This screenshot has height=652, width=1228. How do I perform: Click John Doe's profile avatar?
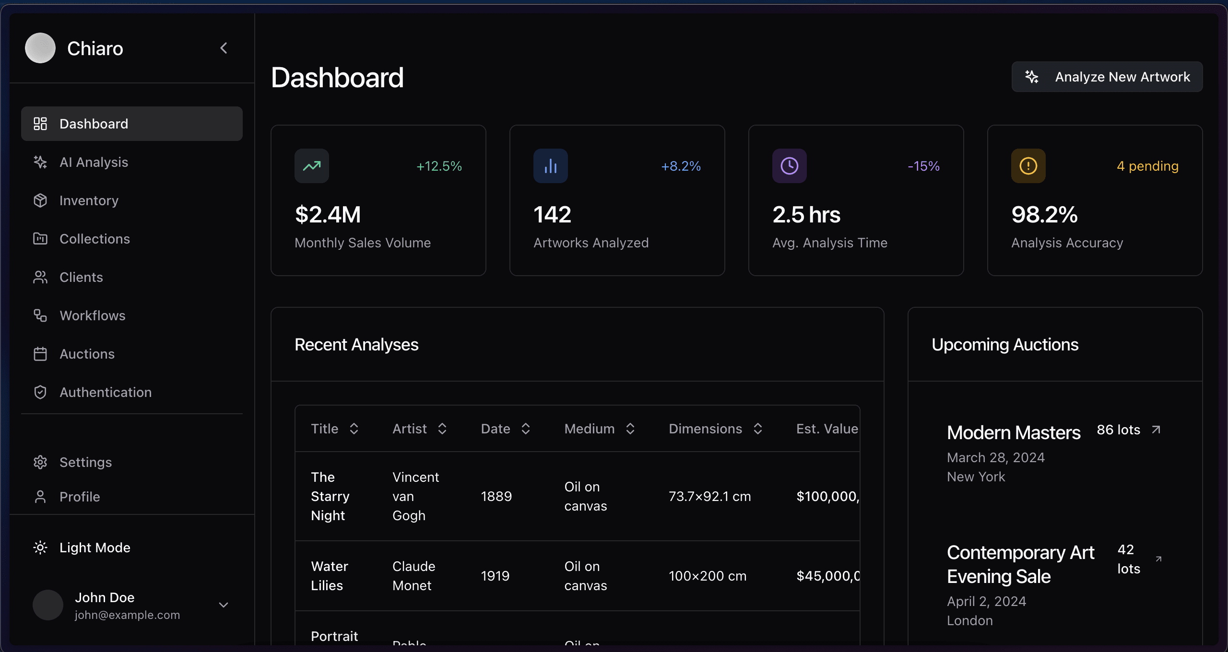[48, 605]
